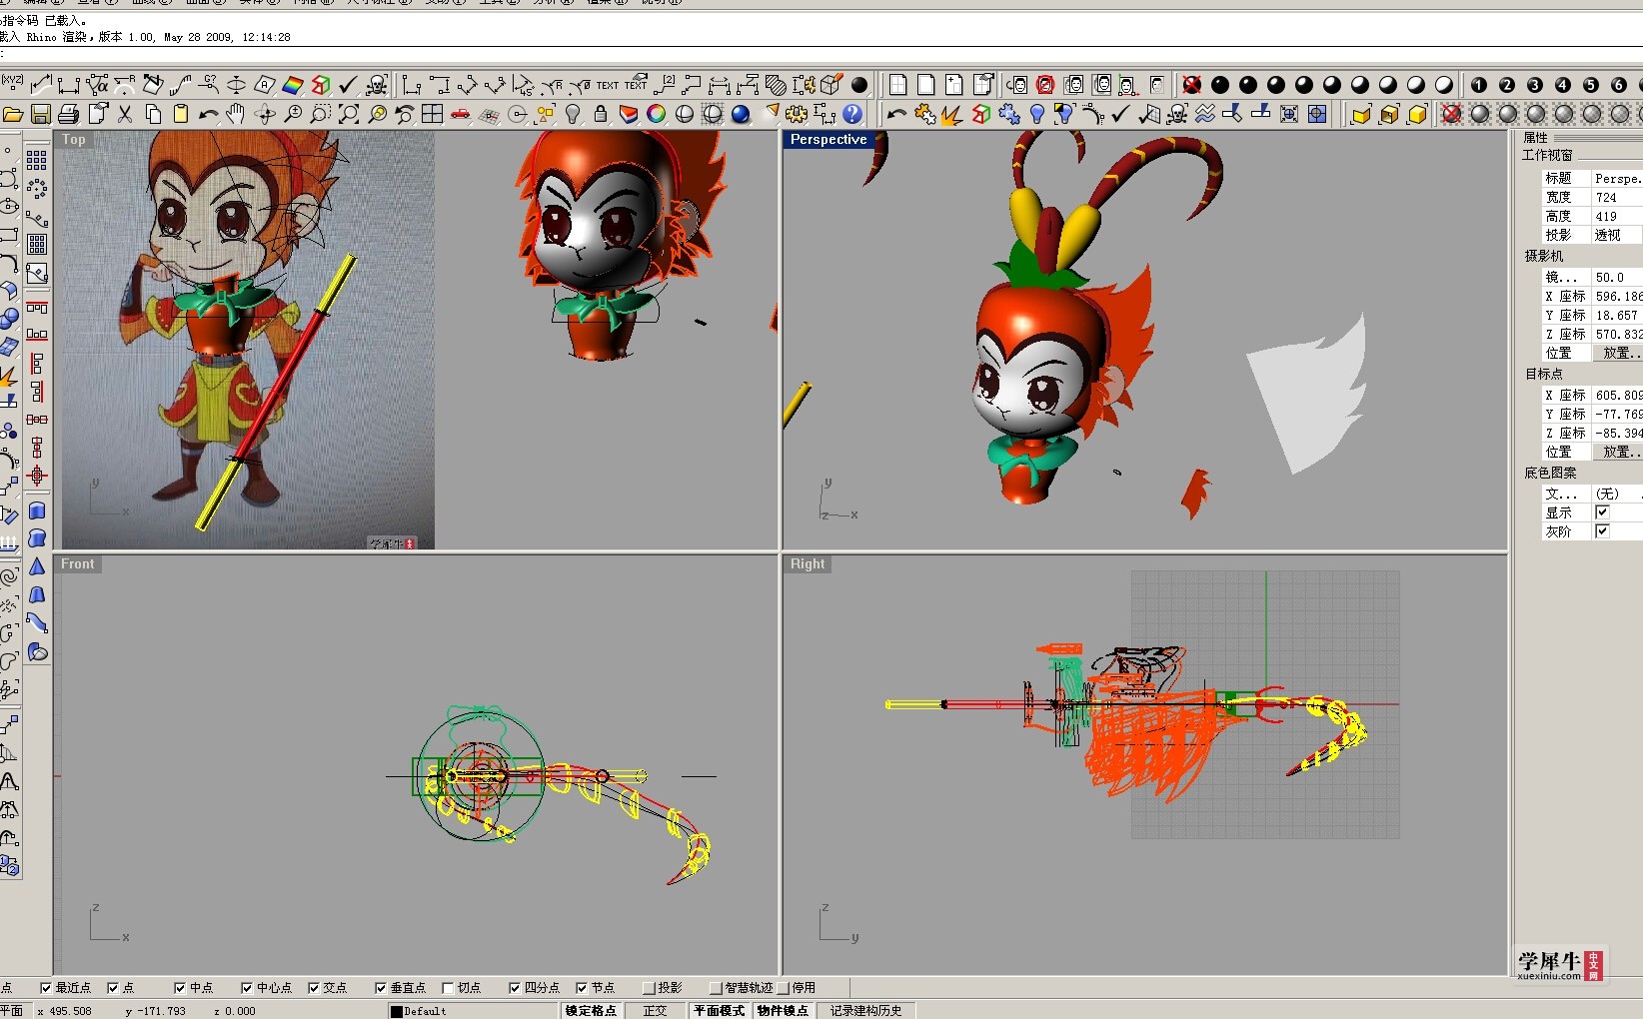Click the Hatch tool icon
The image size is (1643, 1019).
point(776,85)
